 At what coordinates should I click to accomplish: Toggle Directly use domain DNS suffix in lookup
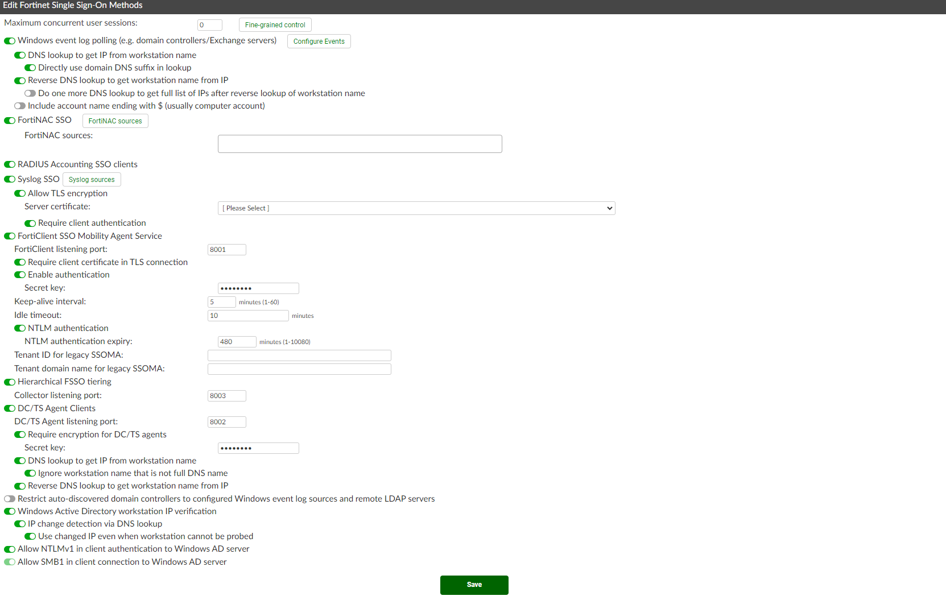click(30, 68)
